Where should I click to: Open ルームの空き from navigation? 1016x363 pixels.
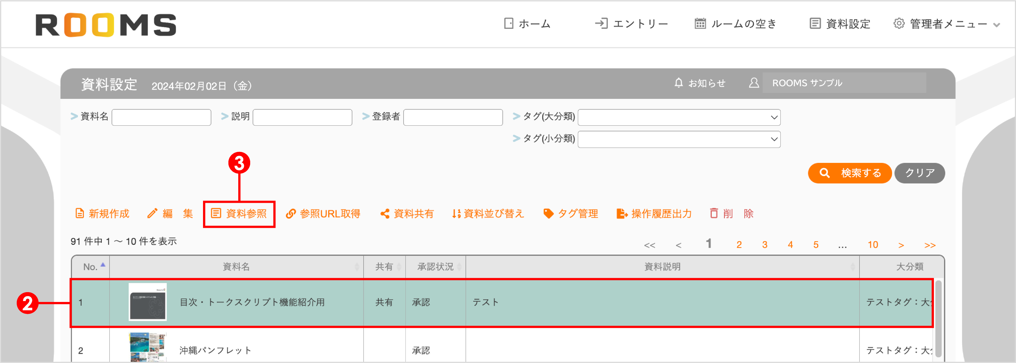(x=735, y=24)
